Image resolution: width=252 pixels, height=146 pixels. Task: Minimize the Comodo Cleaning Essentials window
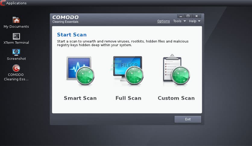[181, 16]
